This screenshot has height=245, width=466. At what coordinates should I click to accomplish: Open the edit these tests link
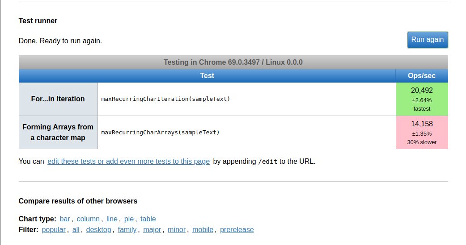pyautogui.click(x=128, y=162)
